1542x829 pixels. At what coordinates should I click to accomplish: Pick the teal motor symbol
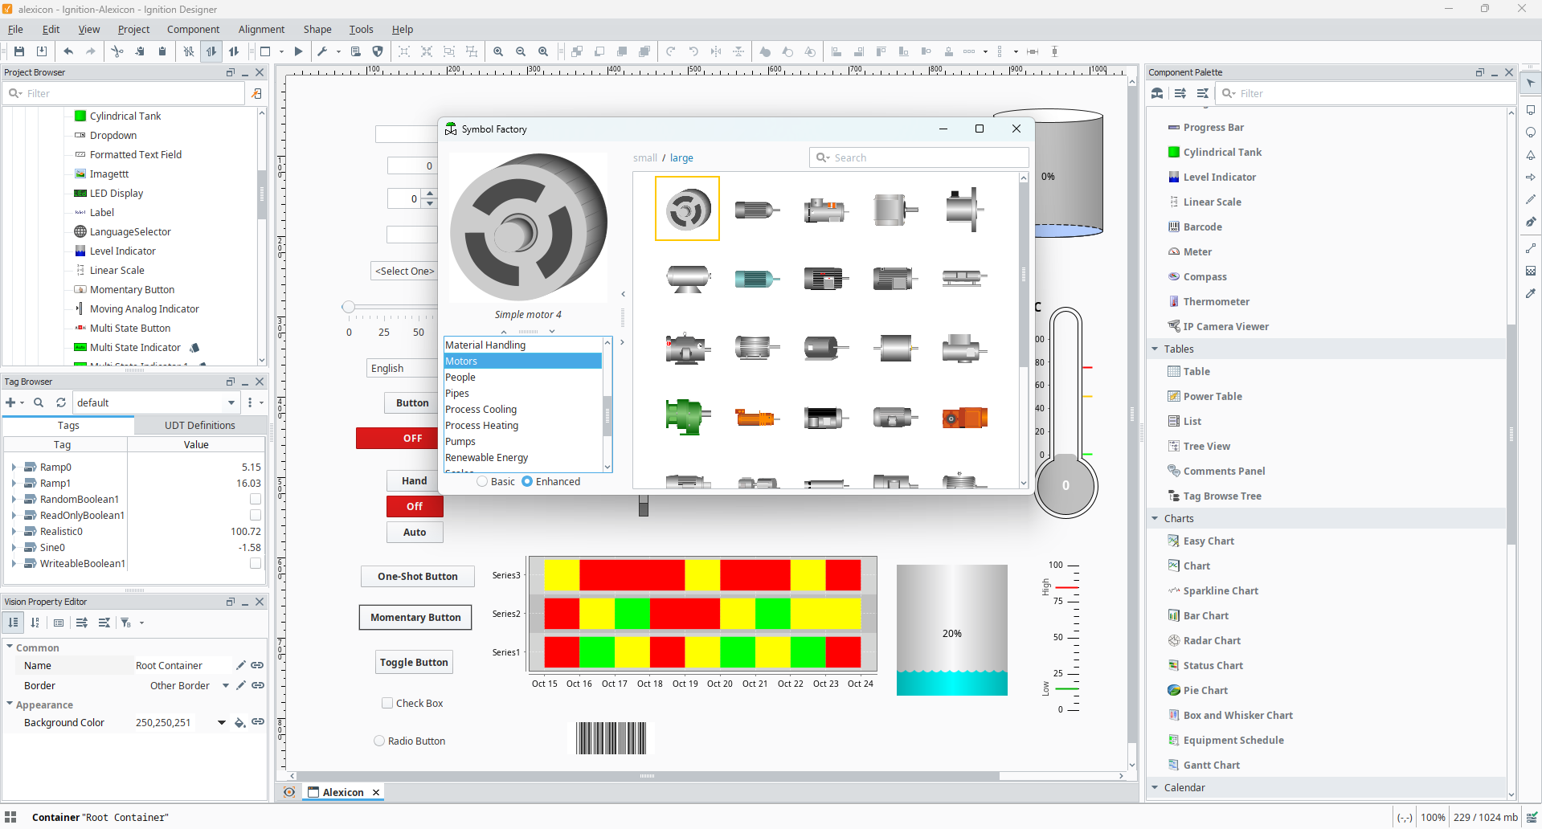click(x=756, y=279)
